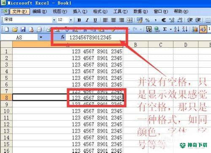Sort descending Z to A
This screenshot has width=211, height=153.
point(185,29)
